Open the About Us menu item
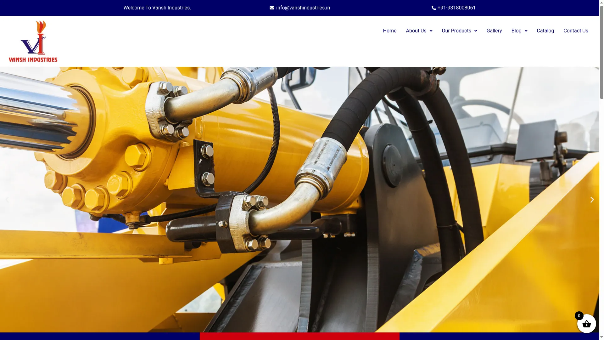Screen dimensions: 604x340 (416, 31)
